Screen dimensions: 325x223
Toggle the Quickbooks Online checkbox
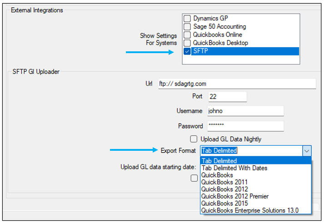(x=187, y=35)
